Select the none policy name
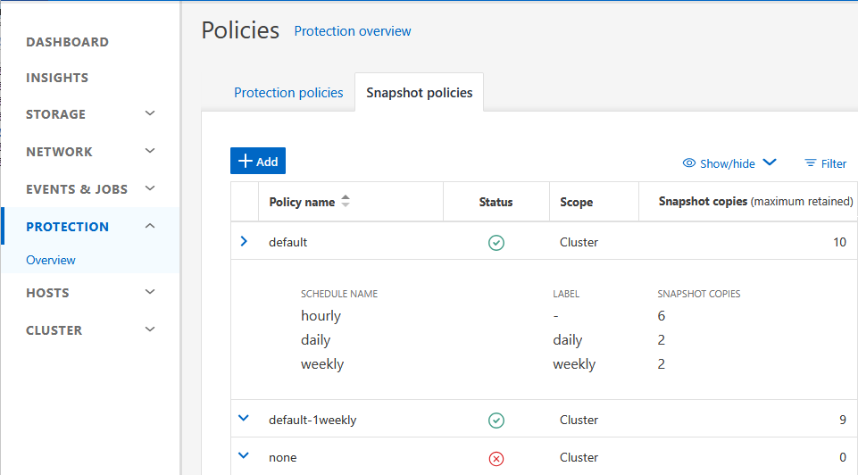The width and height of the screenshot is (858, 475). click(x=282, y=457)
